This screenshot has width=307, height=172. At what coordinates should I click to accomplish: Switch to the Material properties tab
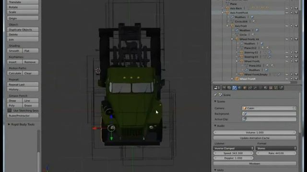pos(265,88)
